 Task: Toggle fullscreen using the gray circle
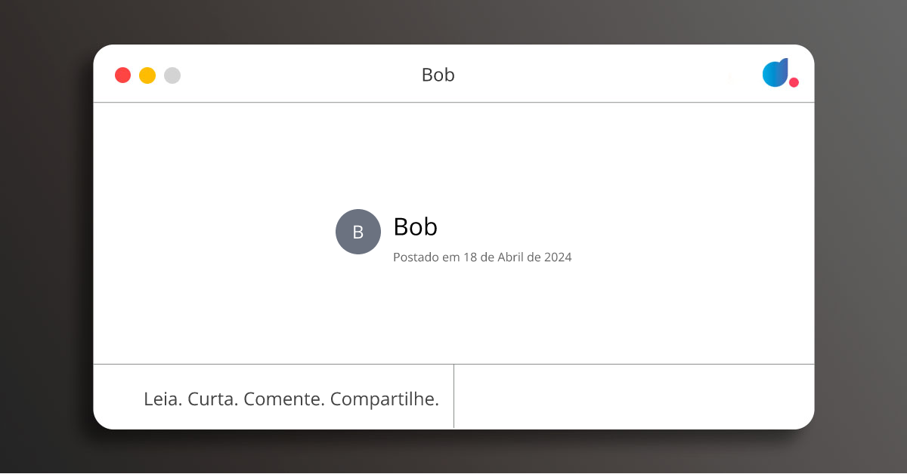[x=172, y=75]
